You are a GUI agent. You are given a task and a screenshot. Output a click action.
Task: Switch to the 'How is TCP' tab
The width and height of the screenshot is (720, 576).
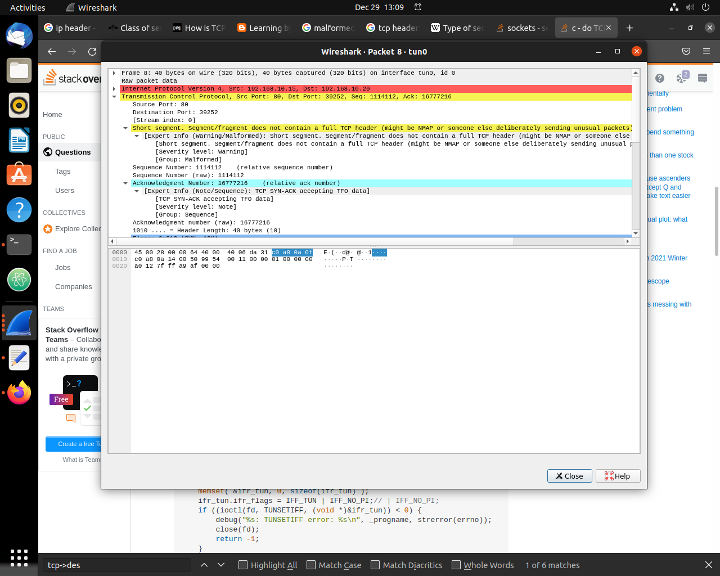click(199, 28)
